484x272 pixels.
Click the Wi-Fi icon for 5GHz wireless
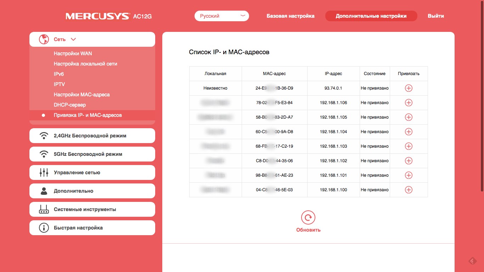coord(44,154)
